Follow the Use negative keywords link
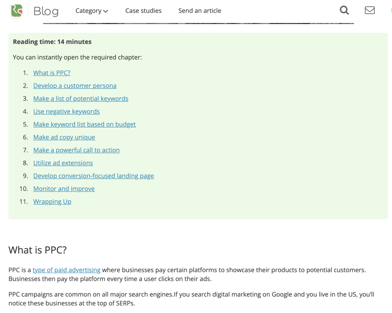Viewport: 392px width, 313px height. point(67,111)
